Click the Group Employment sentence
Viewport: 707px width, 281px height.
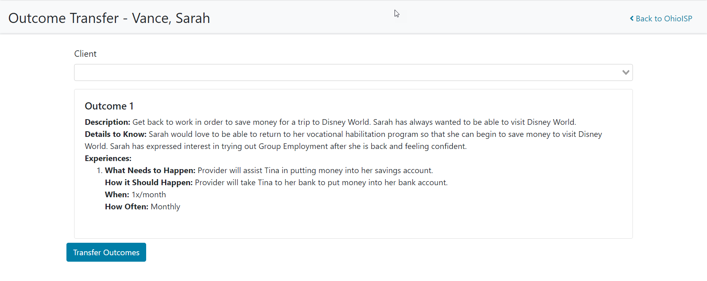pyautogui.click(x=288, y=146)
